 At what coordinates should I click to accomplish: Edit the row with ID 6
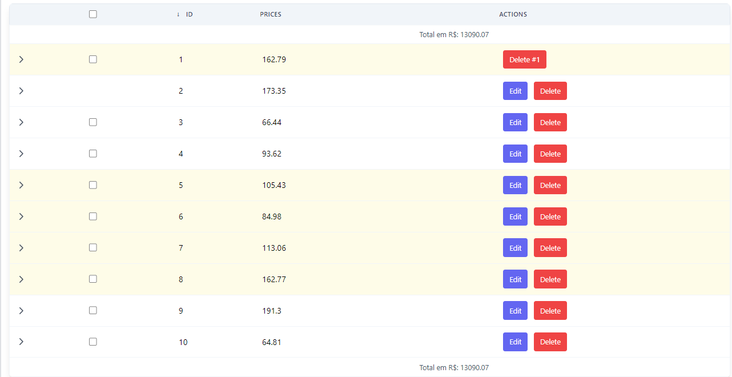pos(515,216)
